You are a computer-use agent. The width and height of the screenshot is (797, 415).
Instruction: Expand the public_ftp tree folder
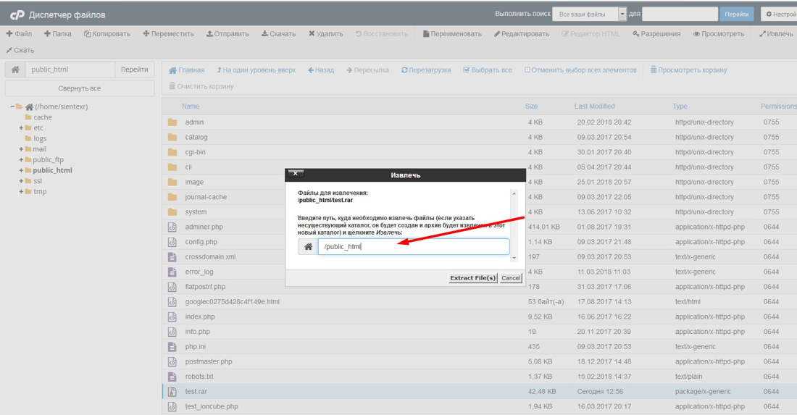(21, 159)
